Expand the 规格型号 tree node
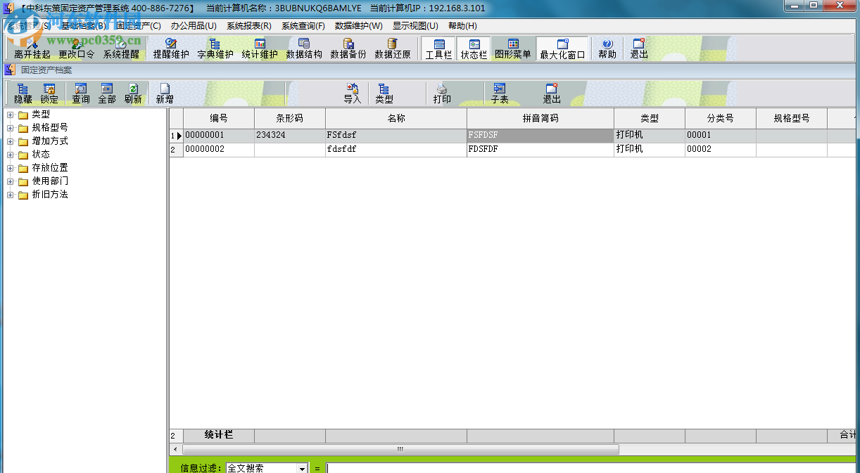Viewport: 860px width, 473px height. coord(11,128)
